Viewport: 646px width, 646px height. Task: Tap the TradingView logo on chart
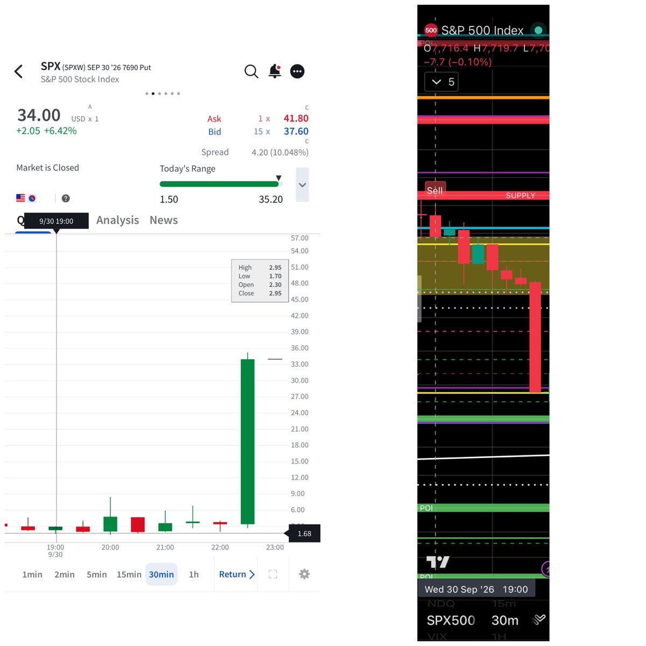click(437, 563)
